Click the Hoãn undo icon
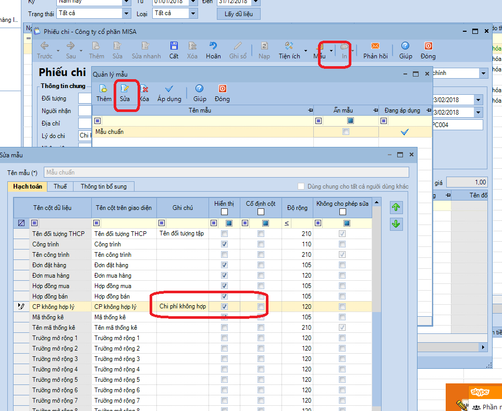 (x=213, y=46)
